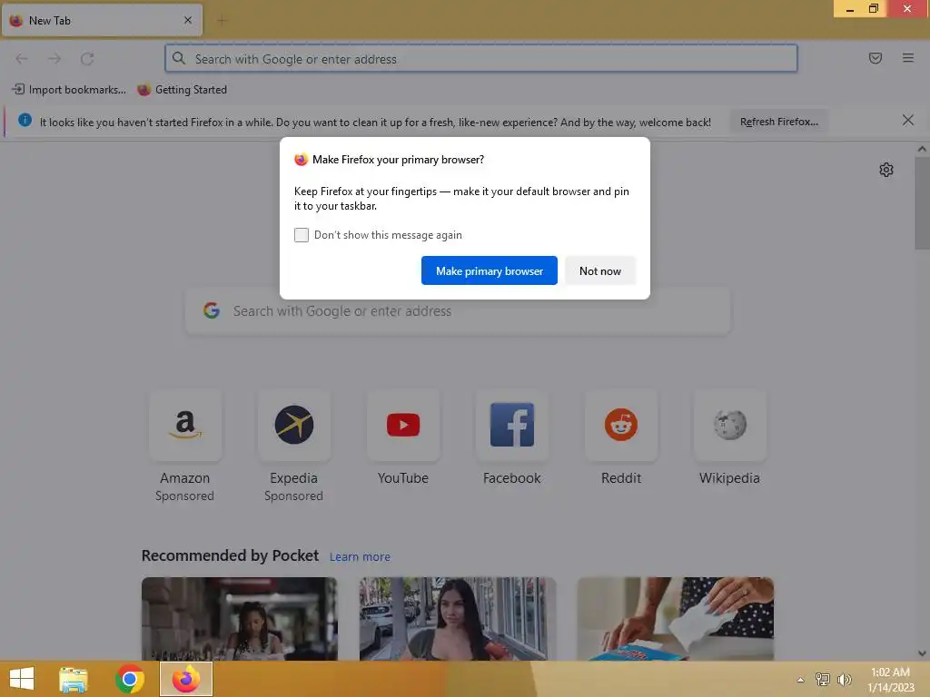Image resolution: width=930 pixels, height=697 pixels.
Task: Launch File Explorer from the taskbar
Action: (73, 679)
